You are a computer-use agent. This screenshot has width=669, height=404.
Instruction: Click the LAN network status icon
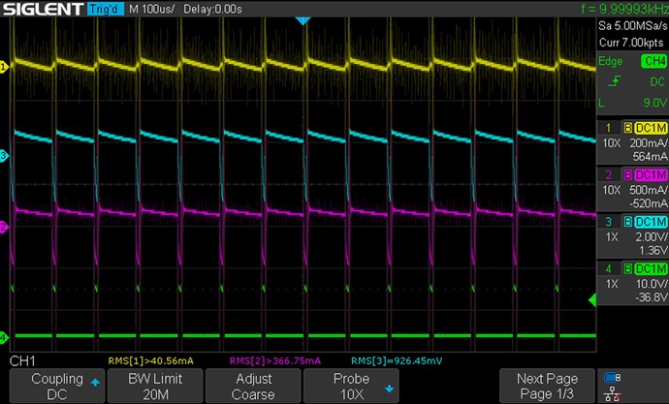click(x=613, y=394)
